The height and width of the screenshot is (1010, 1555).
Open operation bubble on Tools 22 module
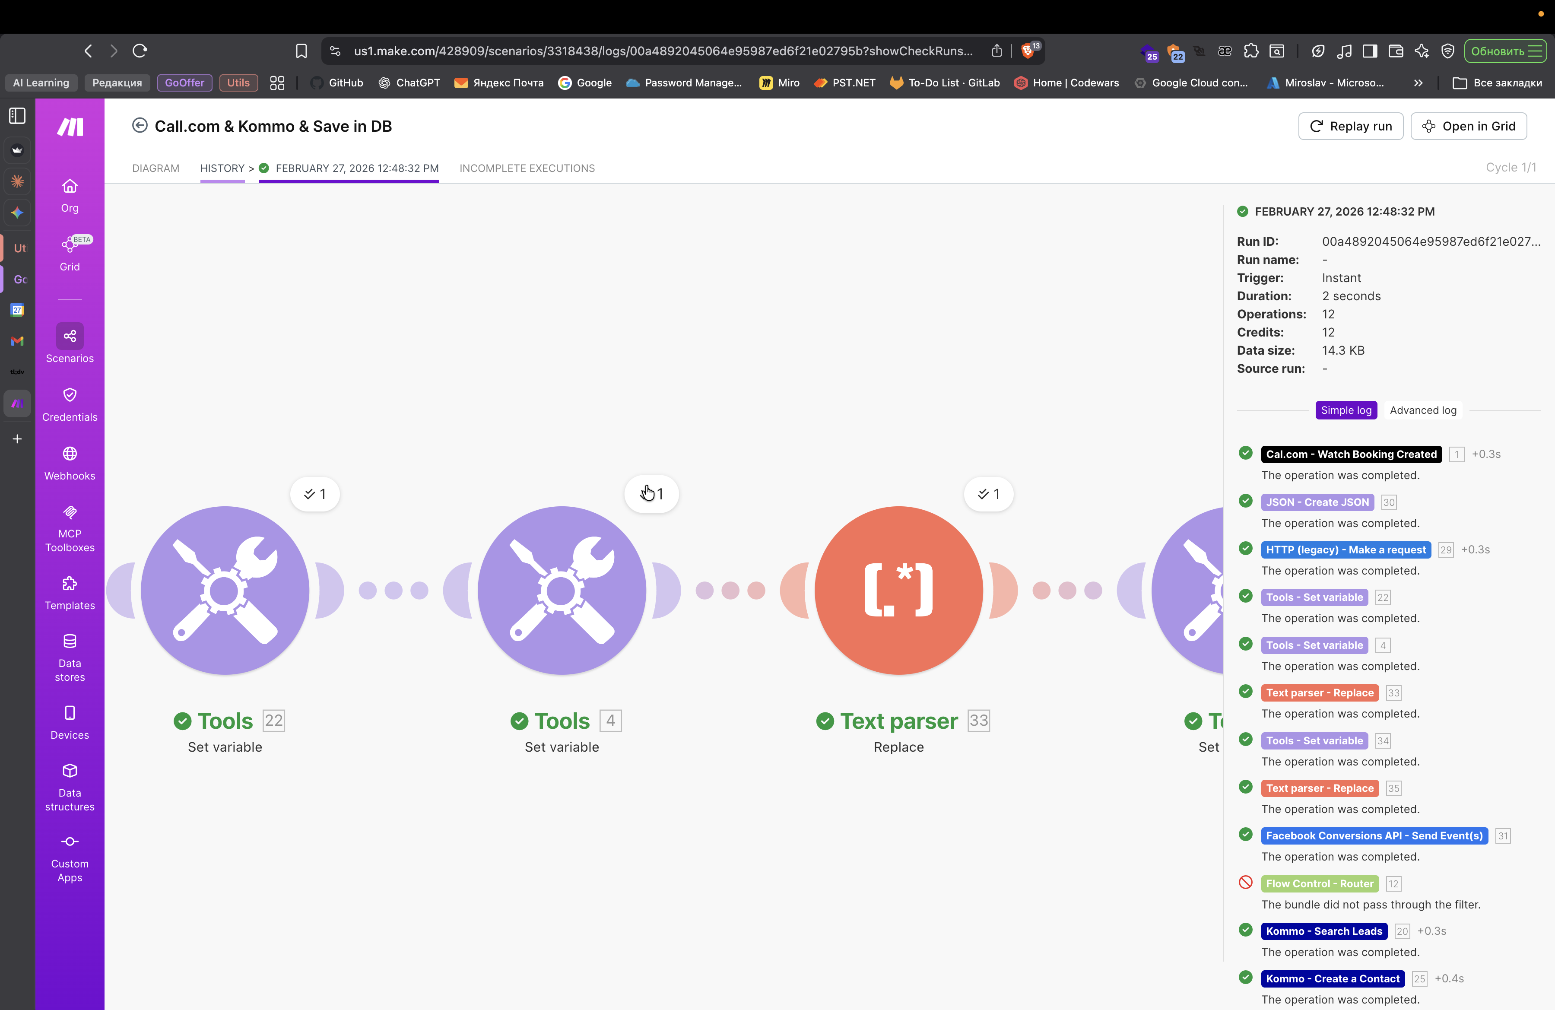315,494
